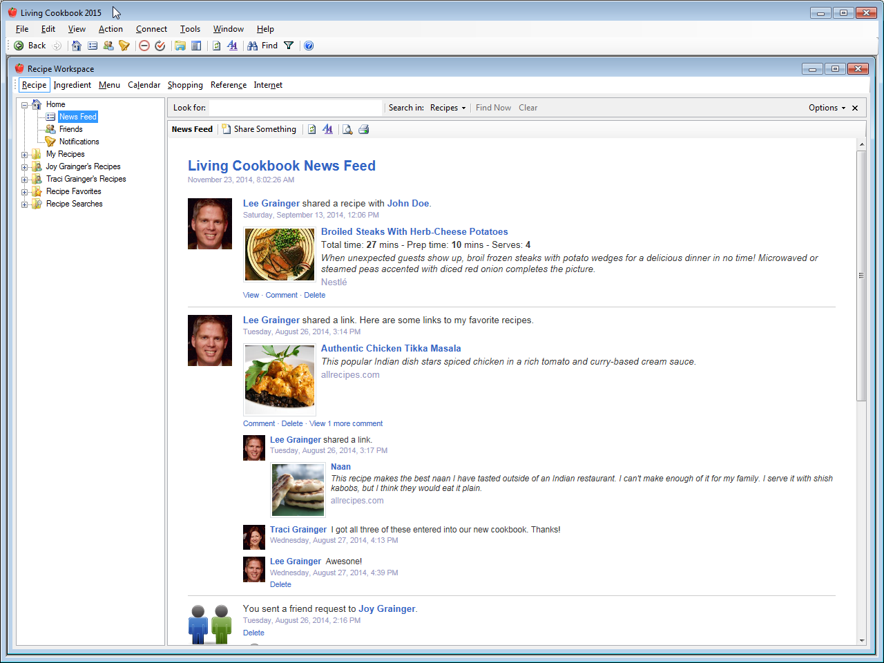
Task: Click the allrecipes.com link under Naan
Action: pos(357,501)
